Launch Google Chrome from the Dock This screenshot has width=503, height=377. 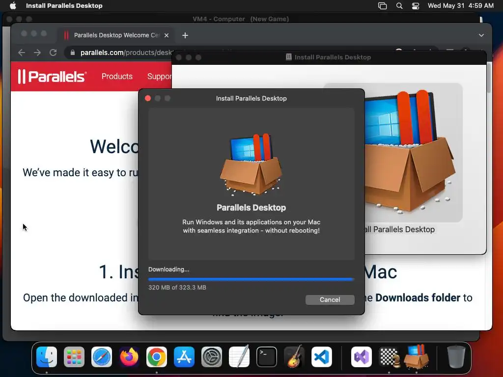point(157,357)
